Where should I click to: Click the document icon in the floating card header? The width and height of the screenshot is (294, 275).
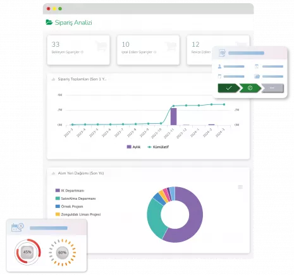point(222,53)
